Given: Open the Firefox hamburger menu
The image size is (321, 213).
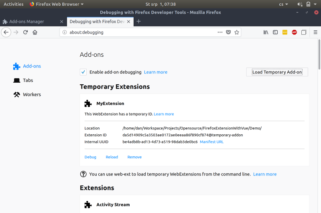Looking at the screenshot, I should tap(315, 32).
